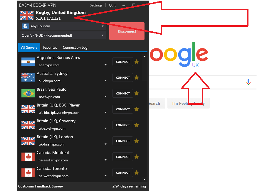Expand the ca-east.ehvpn.com address dropdown

(x=105, y=160)
